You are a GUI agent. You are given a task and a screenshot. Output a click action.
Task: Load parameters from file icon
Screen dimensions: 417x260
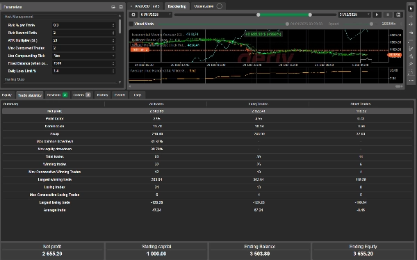(x=113, y=7)
